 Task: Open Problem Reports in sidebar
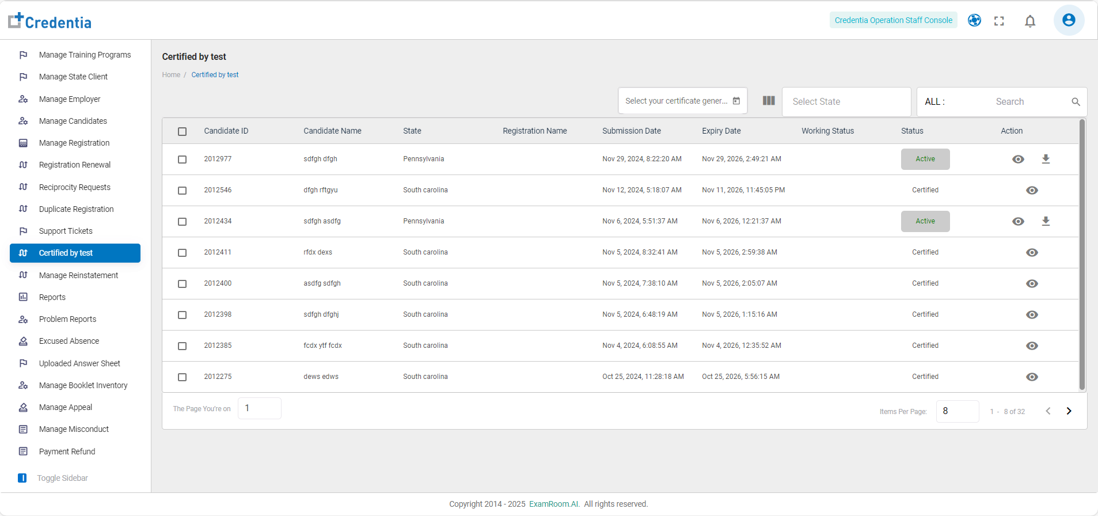pyautogui.click(x=75, y=319)
